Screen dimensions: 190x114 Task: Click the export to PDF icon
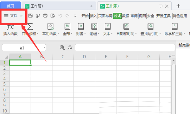(38, 16)
